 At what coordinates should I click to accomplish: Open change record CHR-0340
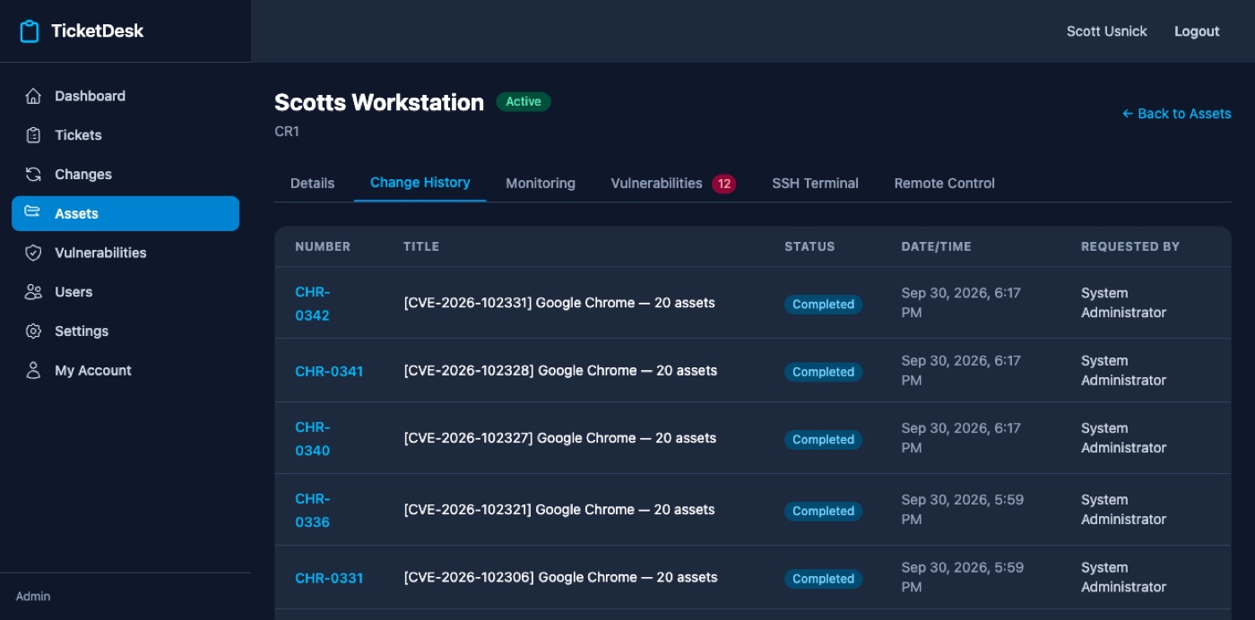point(312,438)
